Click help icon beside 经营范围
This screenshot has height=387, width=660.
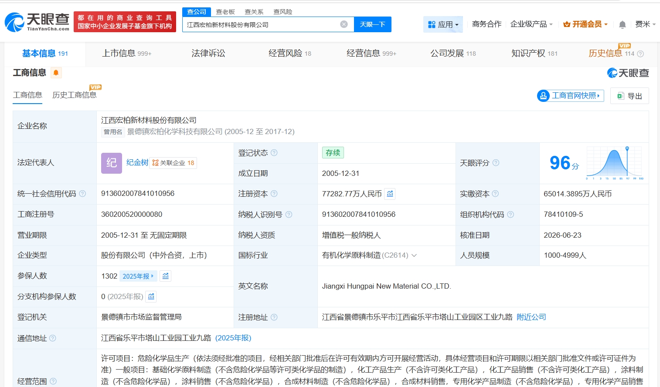pos(53,381)
